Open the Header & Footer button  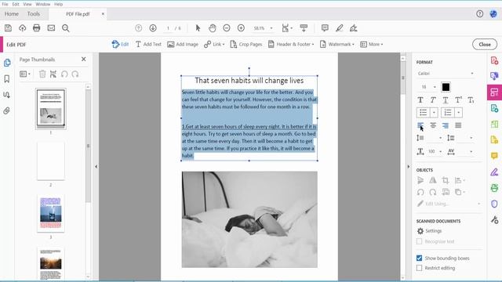(x=291, y=44)
